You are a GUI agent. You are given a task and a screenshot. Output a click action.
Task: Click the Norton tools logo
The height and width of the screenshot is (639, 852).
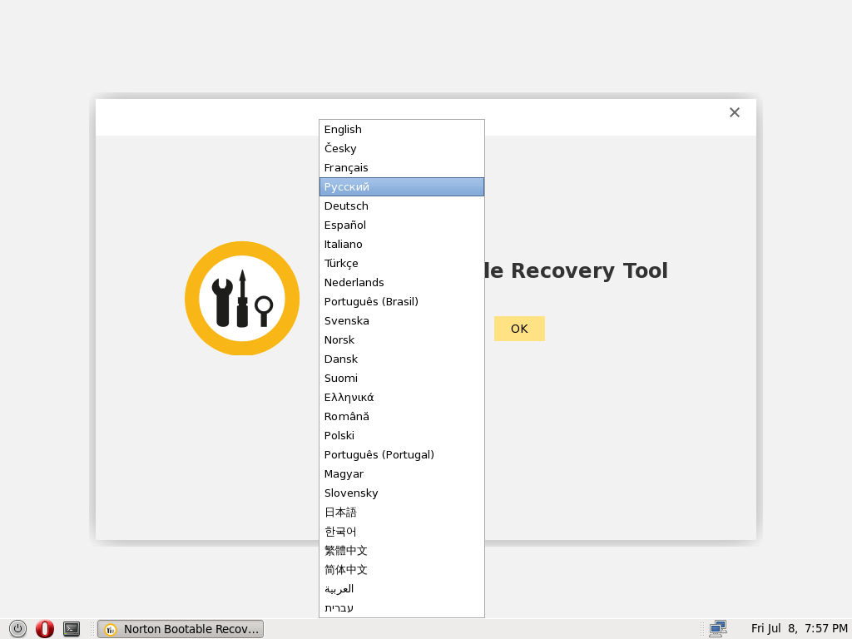[242, 299]
